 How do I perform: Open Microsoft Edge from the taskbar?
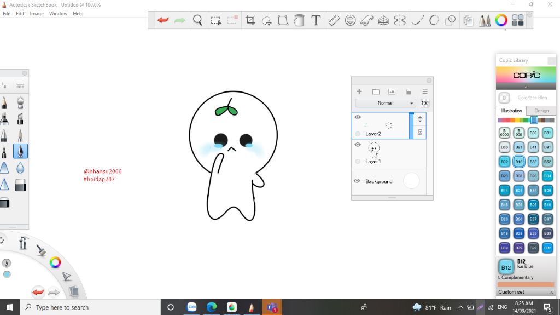pyautogui.click(x=212, y=307)
